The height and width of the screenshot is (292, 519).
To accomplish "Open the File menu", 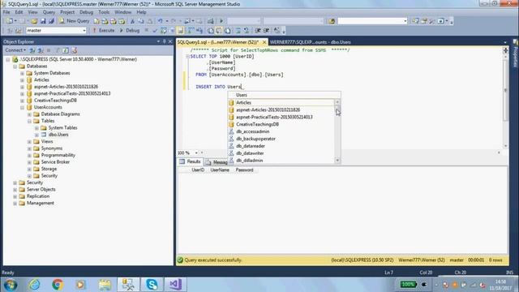I will pos(6,12).
